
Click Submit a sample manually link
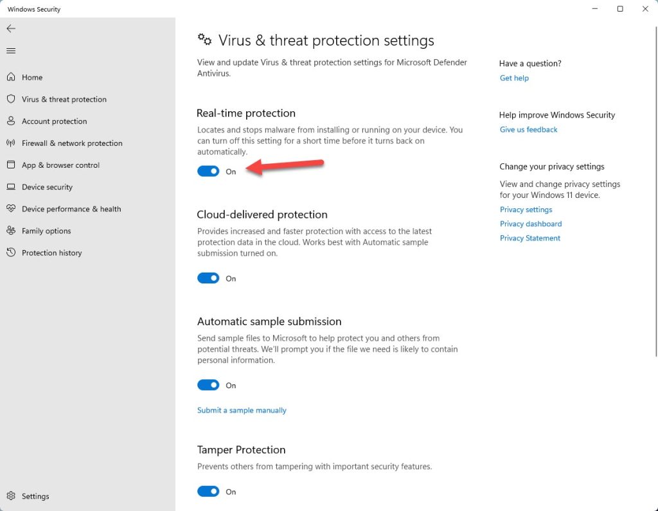click(242, 410)
